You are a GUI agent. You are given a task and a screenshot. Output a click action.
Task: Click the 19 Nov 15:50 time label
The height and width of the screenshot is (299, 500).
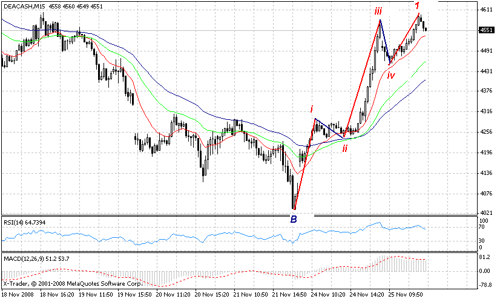[134, 295]
